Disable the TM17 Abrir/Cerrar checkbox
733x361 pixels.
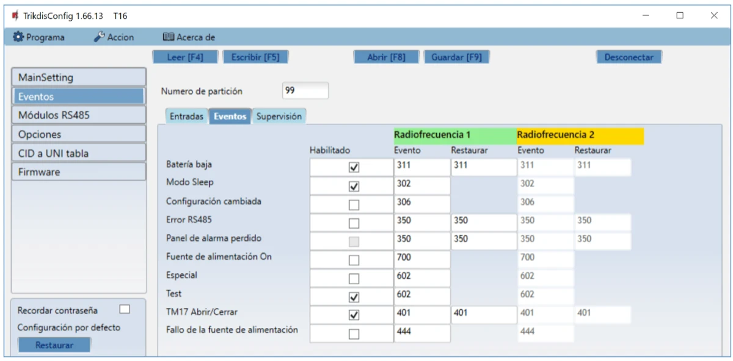pyautogui.click(x=354, y=315)
